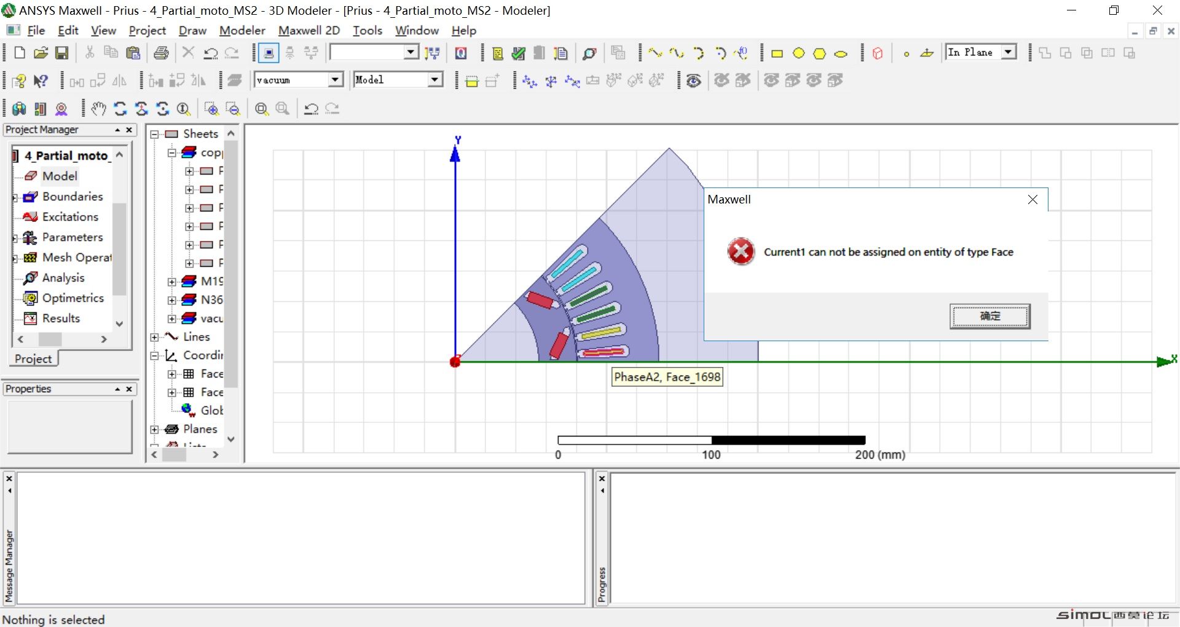Save the current project

tap(61, 53)
